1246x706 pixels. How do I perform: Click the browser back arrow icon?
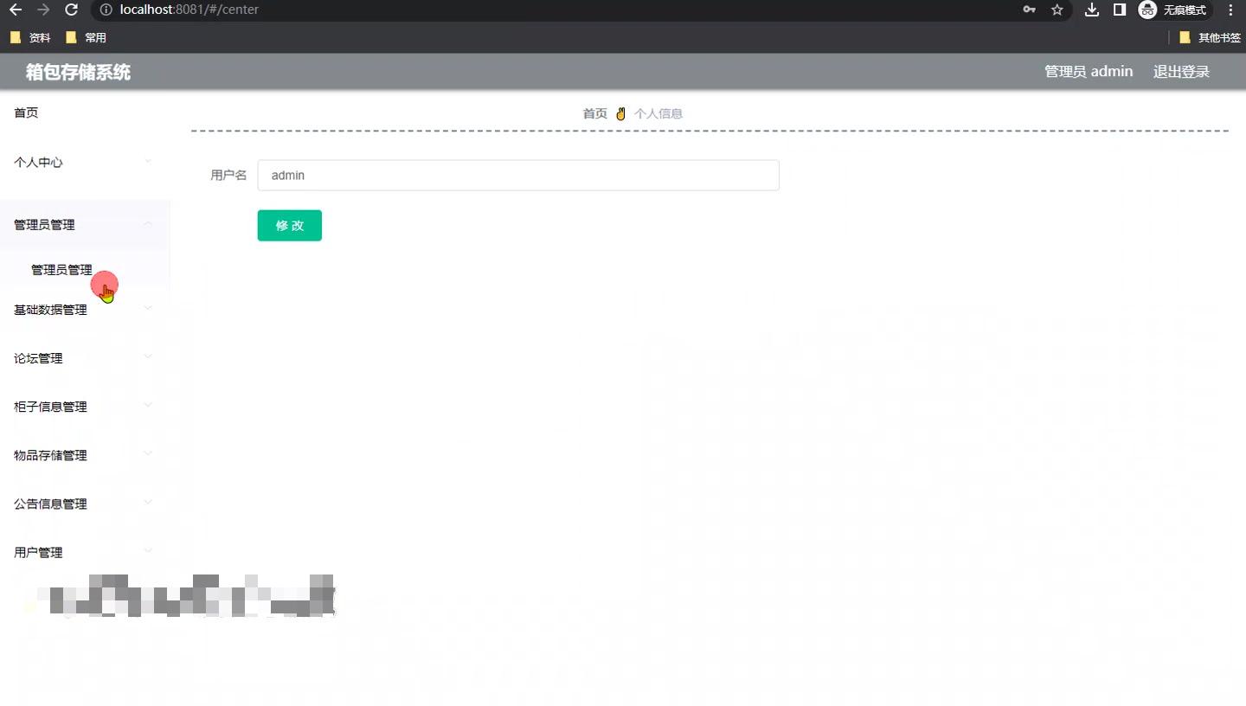[x=17, y=10]
